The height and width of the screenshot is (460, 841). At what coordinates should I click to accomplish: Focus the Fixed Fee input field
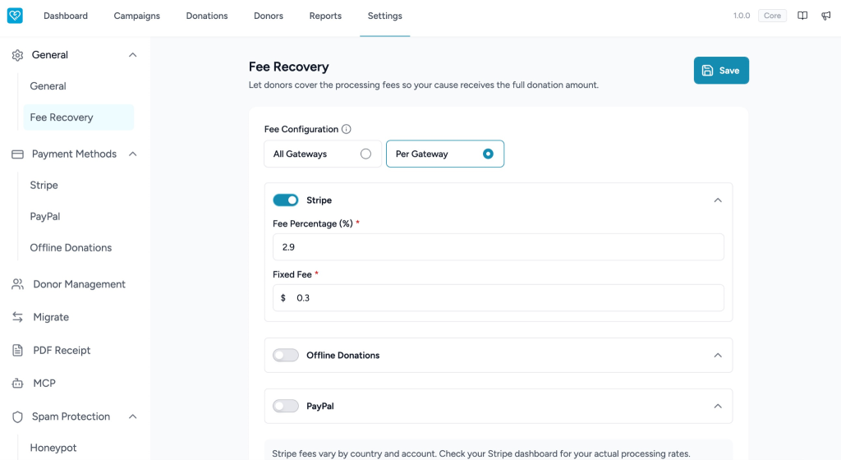click(x=499, y=297)
